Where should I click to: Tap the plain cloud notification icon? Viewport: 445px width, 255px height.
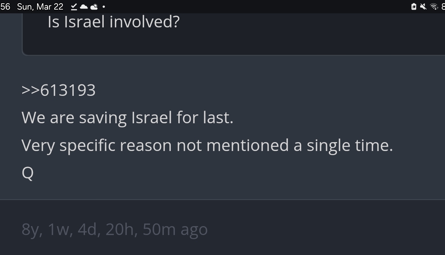pyautogui.click(x=84, y=7)
